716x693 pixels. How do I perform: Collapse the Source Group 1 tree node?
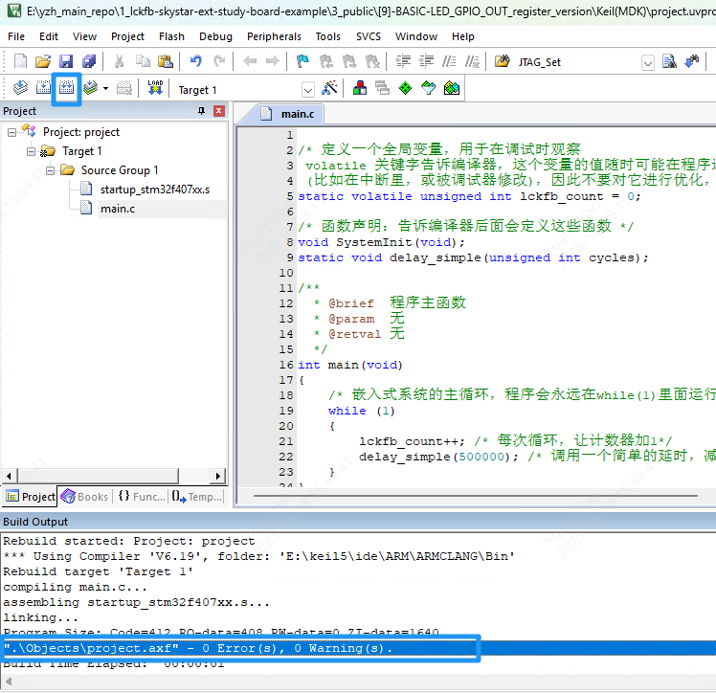pyautogui.click(x=51, y=170)
